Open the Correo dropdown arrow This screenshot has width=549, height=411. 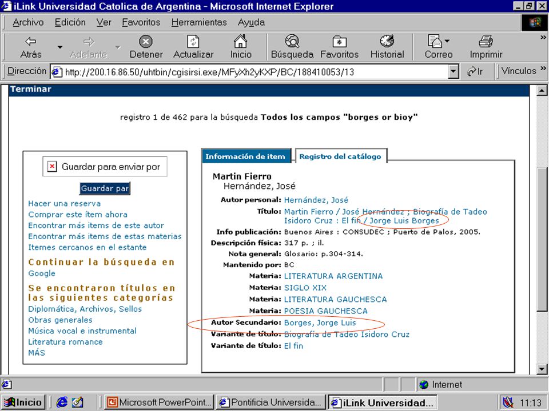(447, 41)
